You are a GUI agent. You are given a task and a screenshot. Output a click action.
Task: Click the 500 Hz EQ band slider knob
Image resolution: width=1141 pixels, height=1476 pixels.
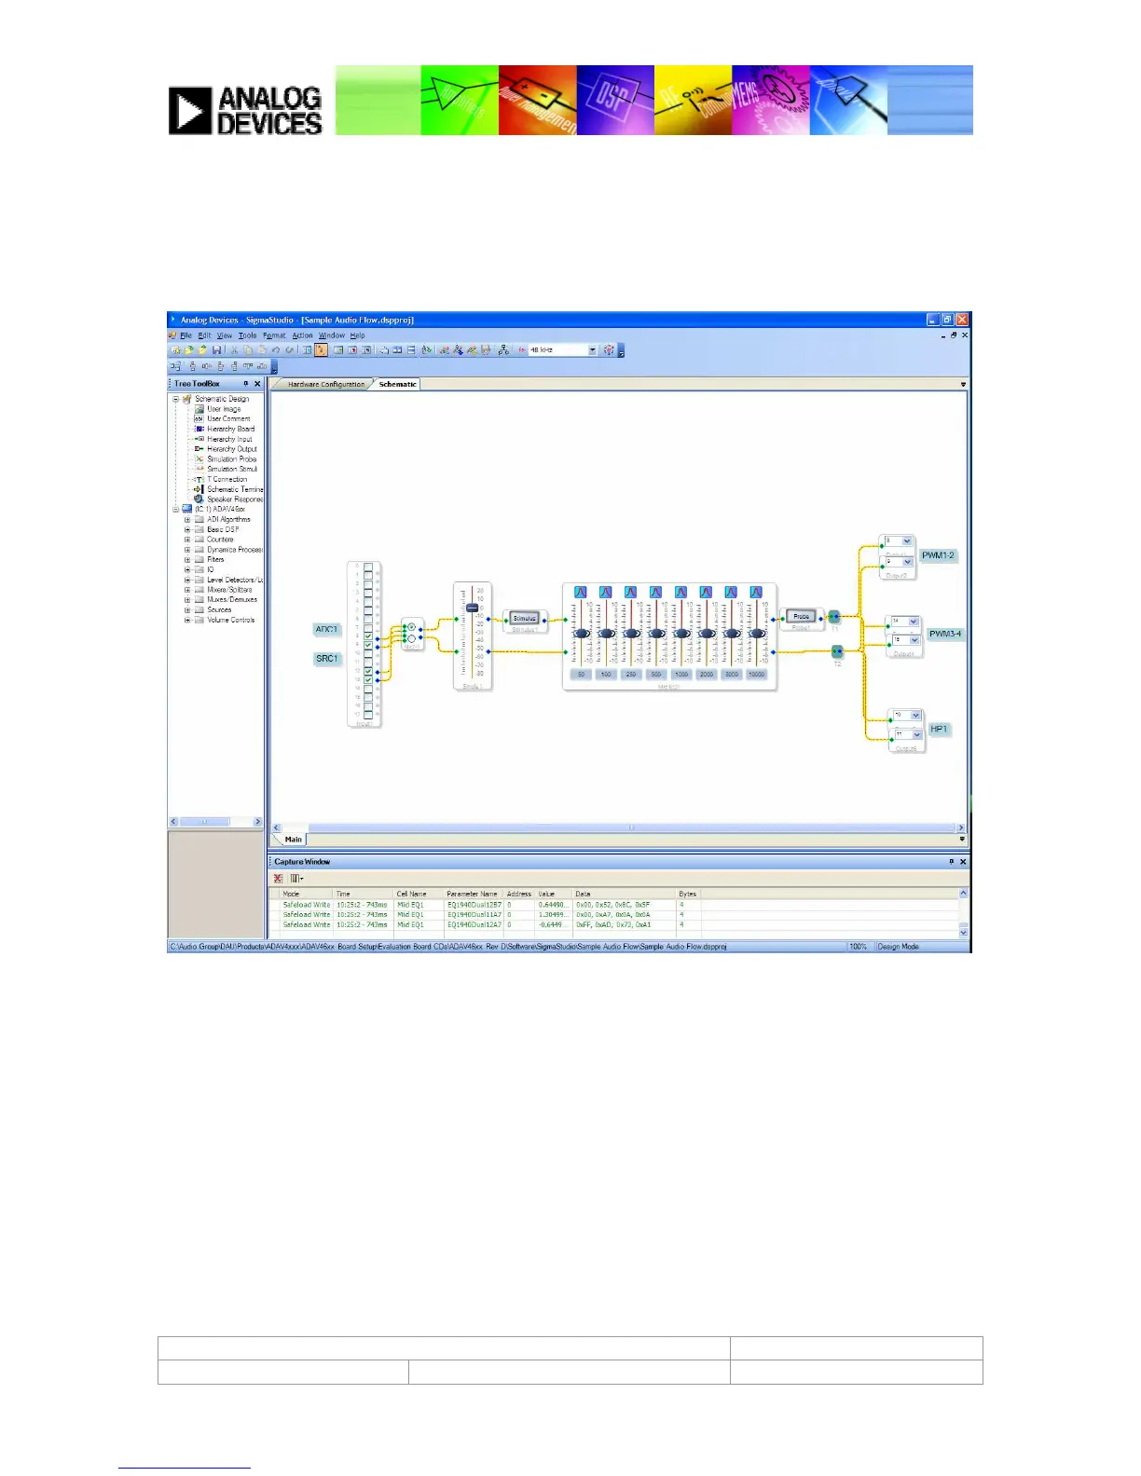click(x=656, y=634)
